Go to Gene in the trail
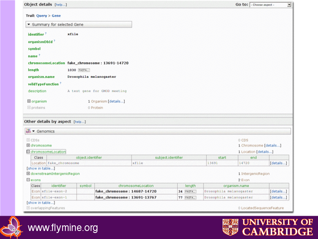This screenshot has height=239, width=318. coord(56,16)
